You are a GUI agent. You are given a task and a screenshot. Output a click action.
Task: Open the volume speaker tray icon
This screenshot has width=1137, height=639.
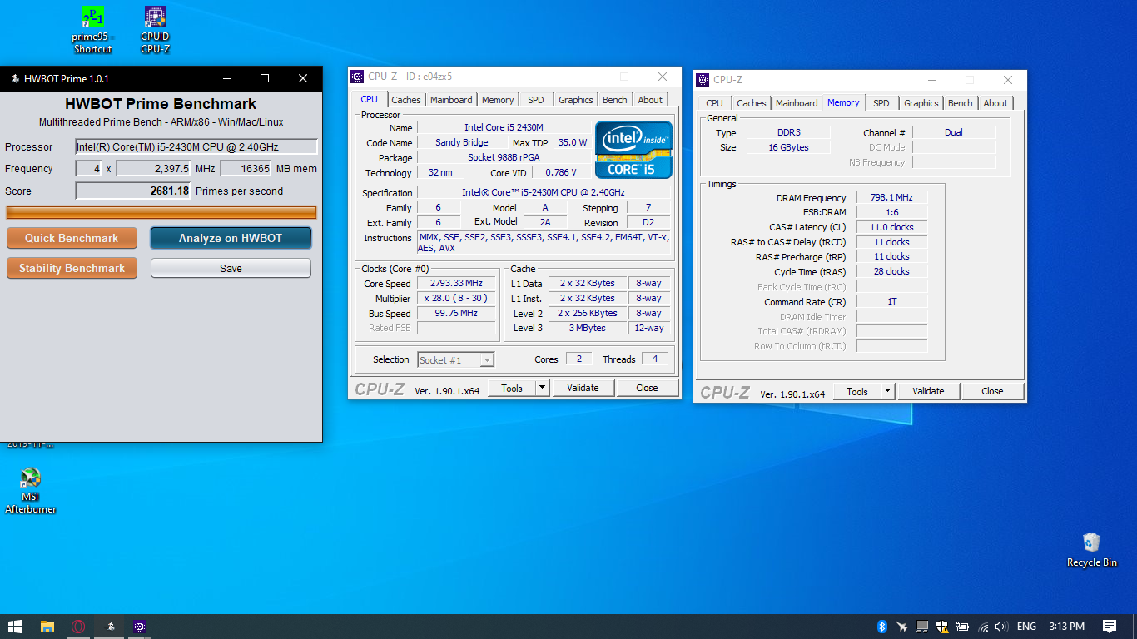(1001, 627)
